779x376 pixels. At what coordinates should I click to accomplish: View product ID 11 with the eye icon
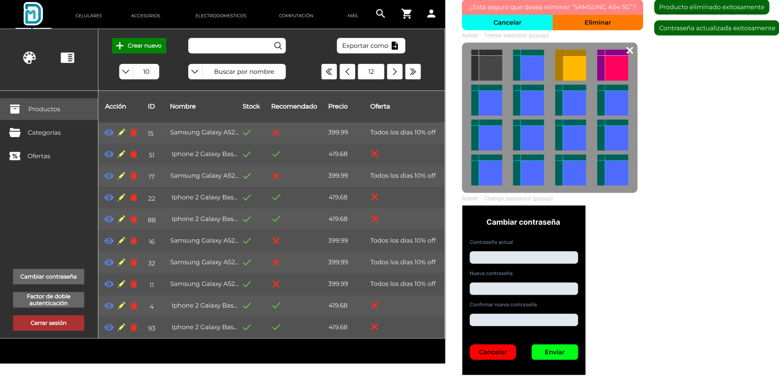(x=109, y=284)
